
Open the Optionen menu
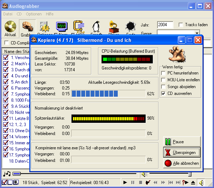click(x=34, y=14)
